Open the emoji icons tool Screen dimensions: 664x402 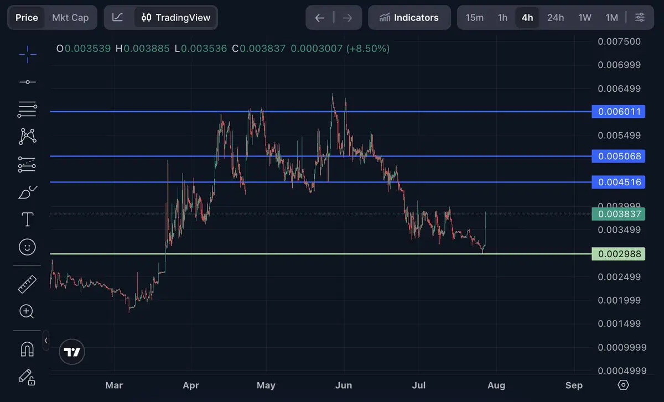[x=27, y=247]
